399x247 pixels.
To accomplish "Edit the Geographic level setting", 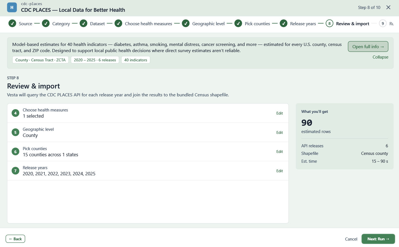I will tap(280, 132).
